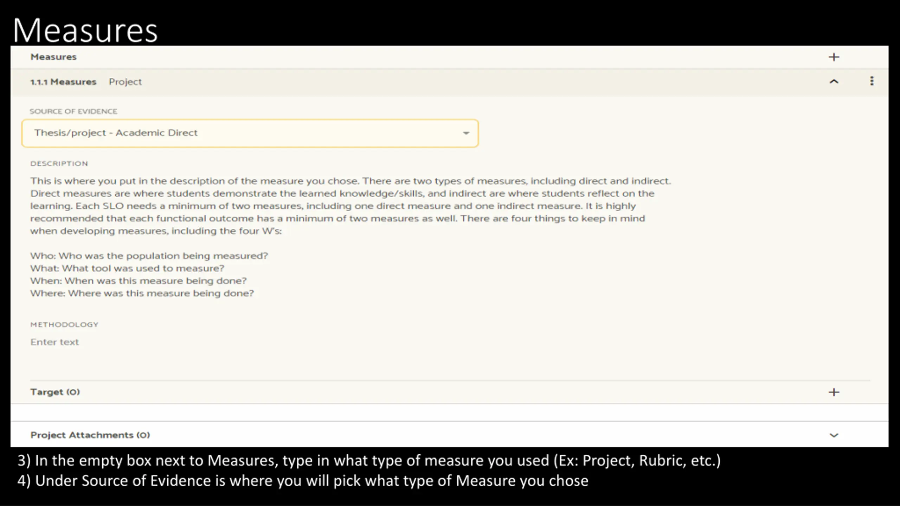Screen dimensions: 900x506
Task: Add a new Target with plus icon
Action: 834,392
